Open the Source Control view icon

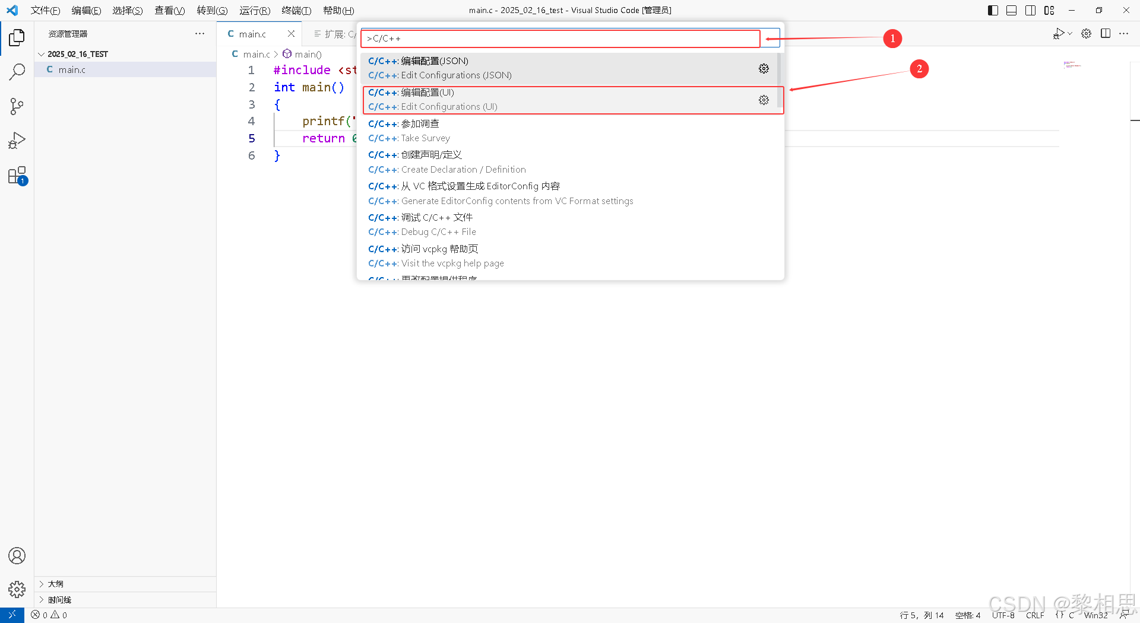click(17, 106)
